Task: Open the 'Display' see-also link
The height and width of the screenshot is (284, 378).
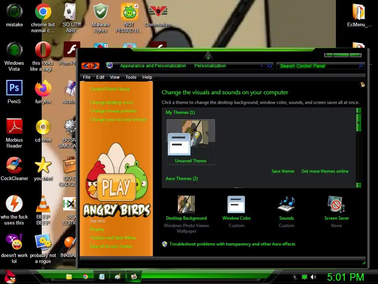Action: click(x=97, y=229)
